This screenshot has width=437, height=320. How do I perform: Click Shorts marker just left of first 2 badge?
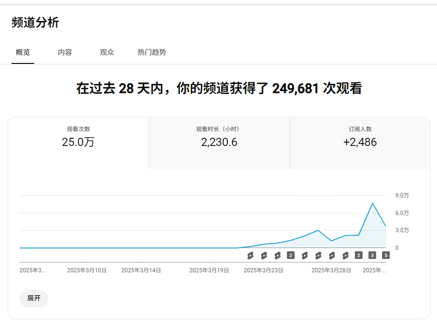click(x=277, y=256)
